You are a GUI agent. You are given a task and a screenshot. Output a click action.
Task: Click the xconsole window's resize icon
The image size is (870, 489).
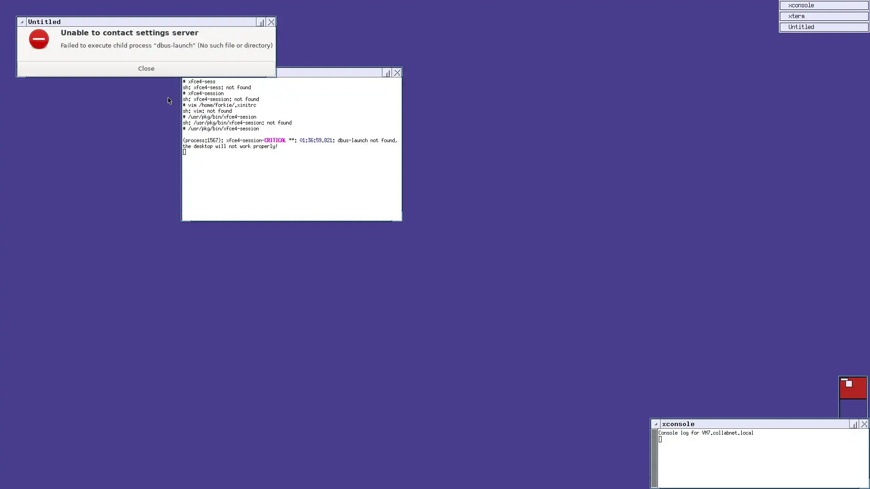click(854, 424)
